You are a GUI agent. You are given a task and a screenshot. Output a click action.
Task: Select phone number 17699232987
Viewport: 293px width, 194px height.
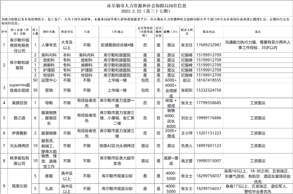[209, 45]
